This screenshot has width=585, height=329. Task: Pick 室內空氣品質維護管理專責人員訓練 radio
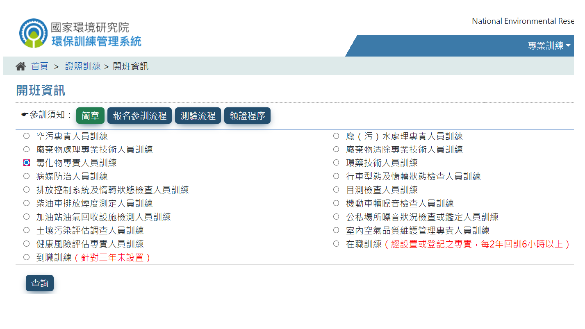pos(336,230)
